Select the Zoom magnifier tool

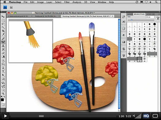[x=3, y=94]
